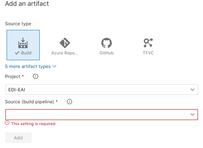This screenshot has height=148, width=203.
Task: Click the checkmark next to Build
Action: pyautogui.click(x=17, y=53)
